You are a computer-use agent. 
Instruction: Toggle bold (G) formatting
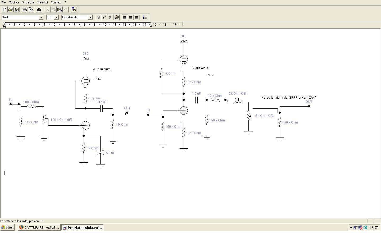click(x=98, y=17)
